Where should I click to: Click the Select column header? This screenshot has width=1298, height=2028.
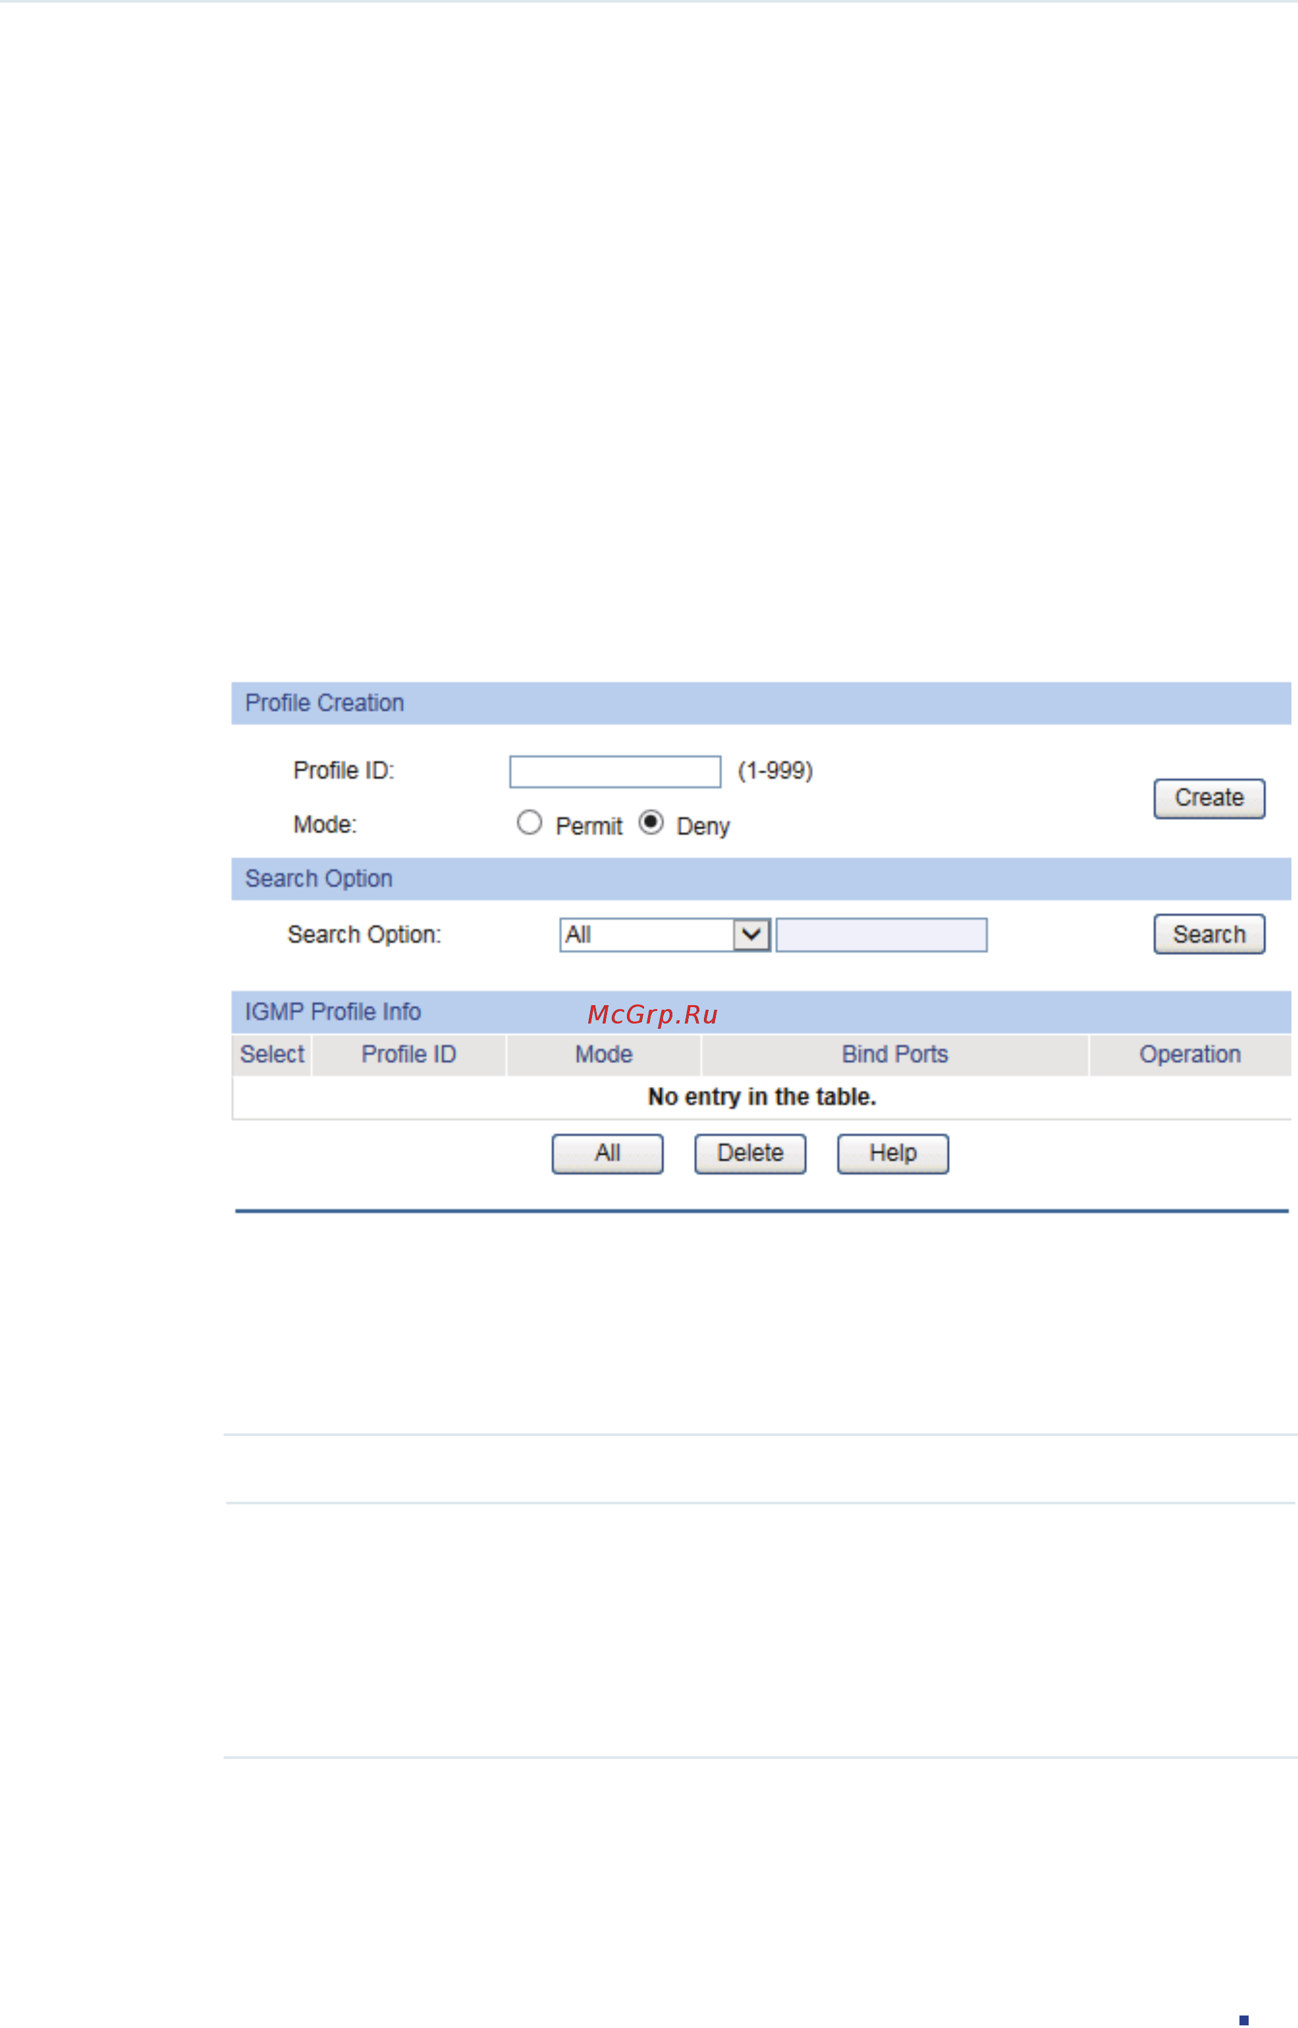pyautogui.click(x=272, y=1056)
